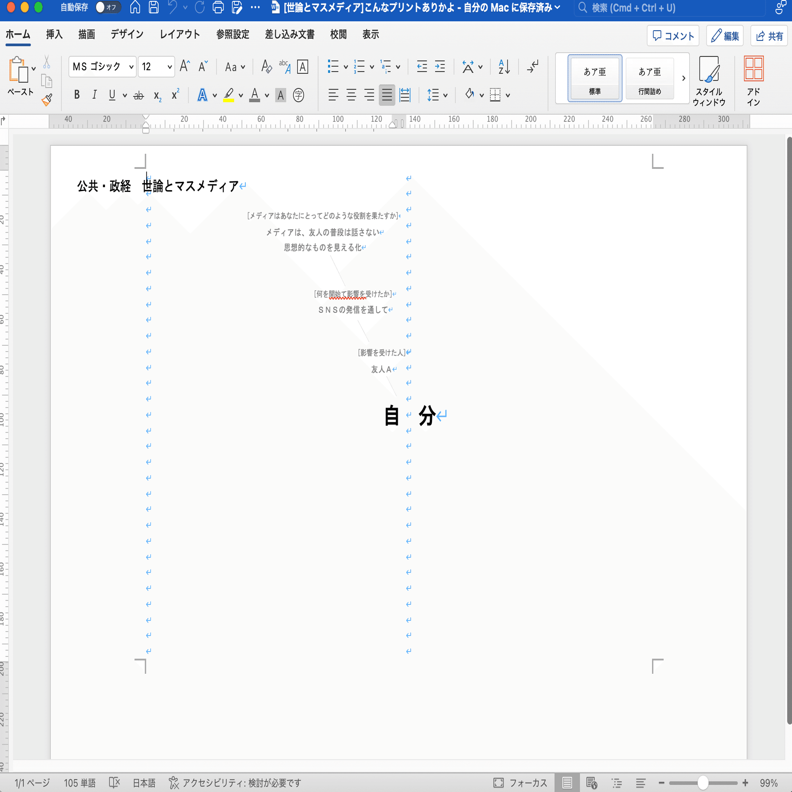Expand bullet list options
This screenshot has height=792, width=792.
pos(346,67)
